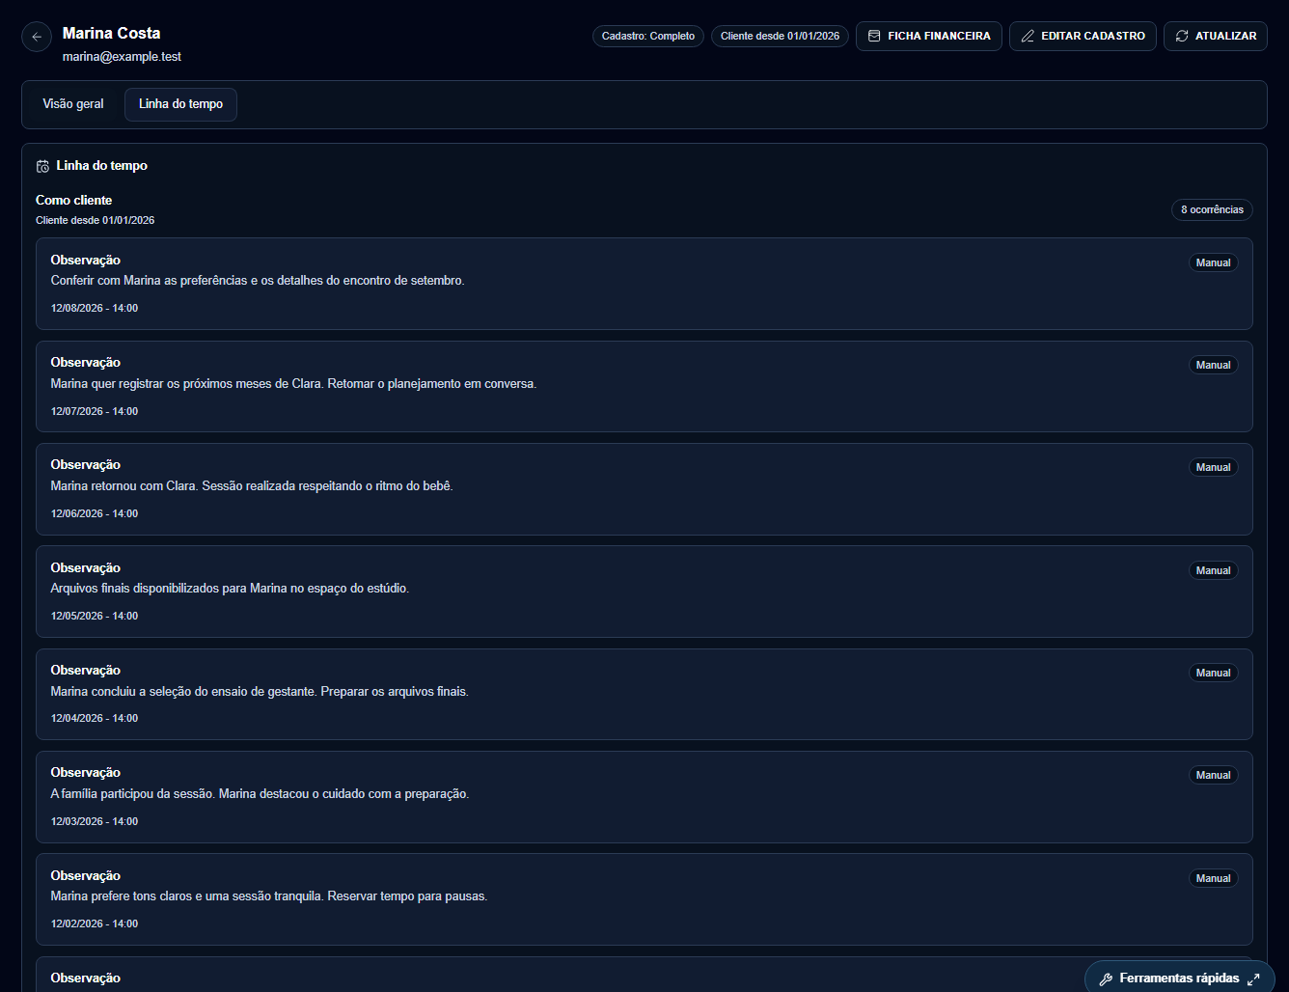Click the timestamp 12/02/2026 - 14:00
This screenshot has width=1289, height=992.
pyautogui.click(x=95, y=923)
